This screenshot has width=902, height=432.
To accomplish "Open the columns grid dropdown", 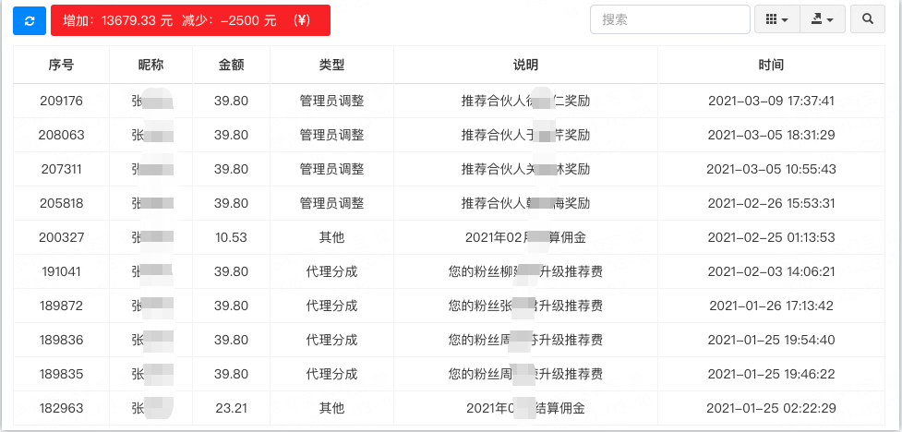I will (x=777, y=19).
